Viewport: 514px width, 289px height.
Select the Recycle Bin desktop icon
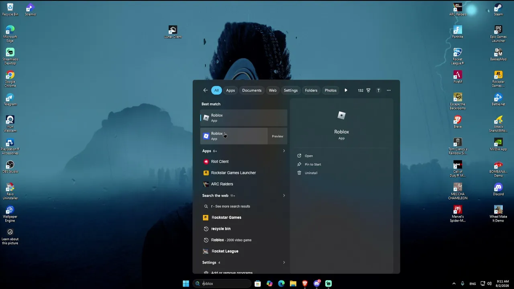(10, 10)
